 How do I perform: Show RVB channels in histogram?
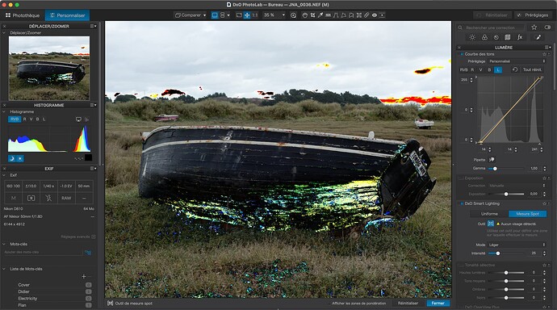click(x=15, y=119)
